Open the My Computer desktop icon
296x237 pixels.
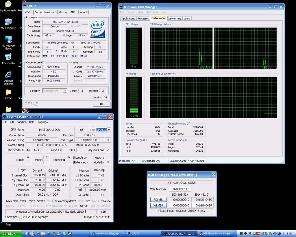tap(8, 22)
